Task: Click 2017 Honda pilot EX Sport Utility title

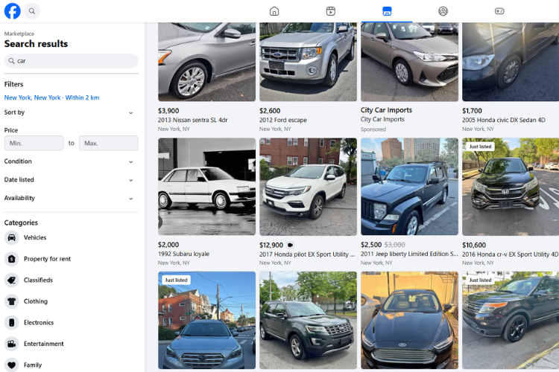Action: 307,254
